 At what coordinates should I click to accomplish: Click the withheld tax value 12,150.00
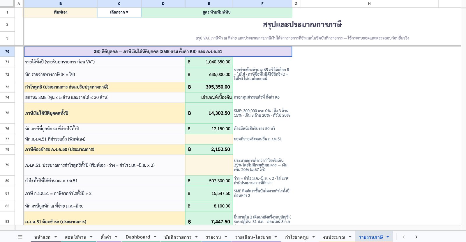pos(209,129)
